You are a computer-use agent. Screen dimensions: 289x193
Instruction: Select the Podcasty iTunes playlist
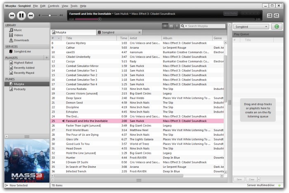(x=19, y=89)
